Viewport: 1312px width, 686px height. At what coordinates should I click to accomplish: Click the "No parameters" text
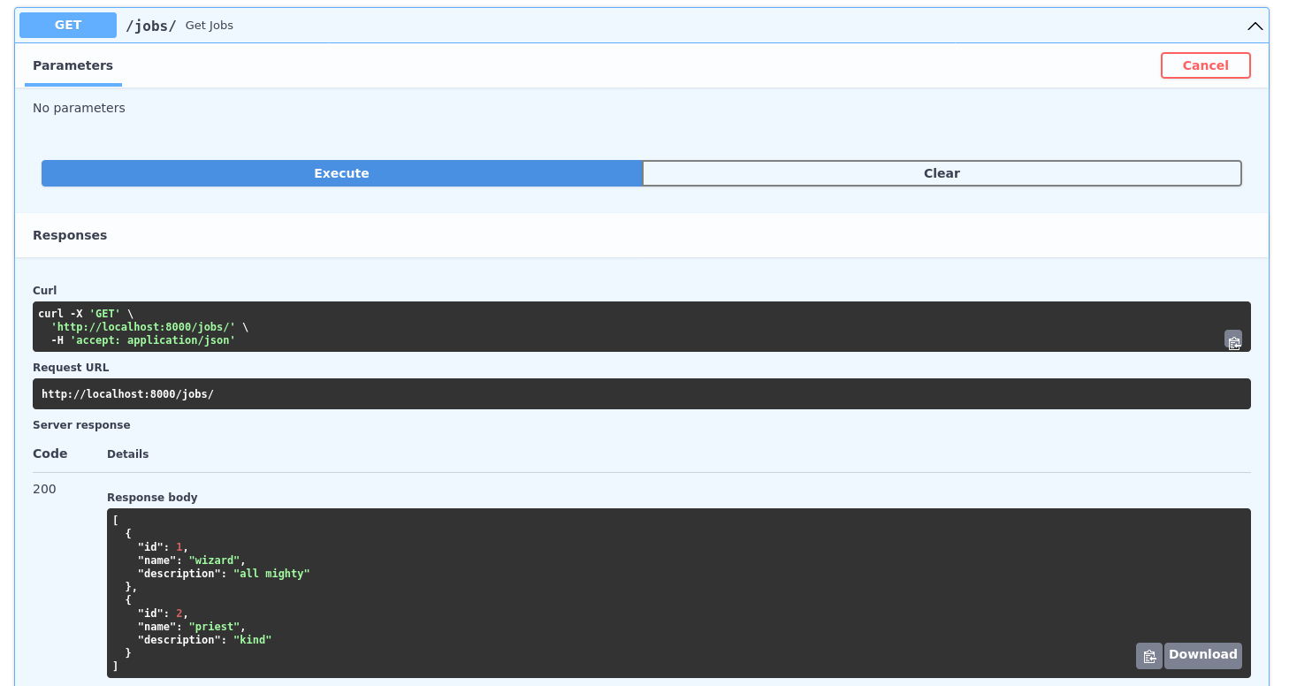tap(79, 108)
